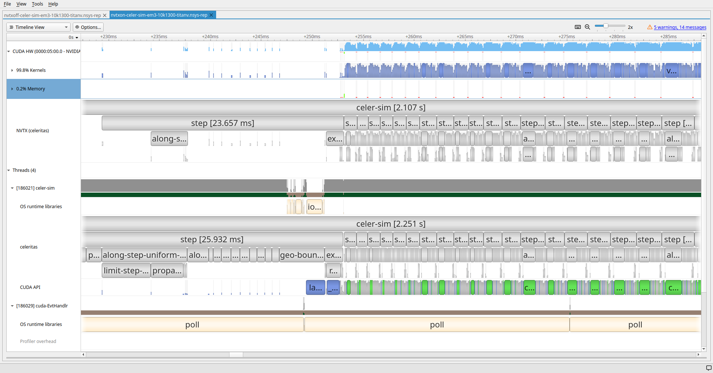Collapse the CUDA HW row

[x=9, y=51]
